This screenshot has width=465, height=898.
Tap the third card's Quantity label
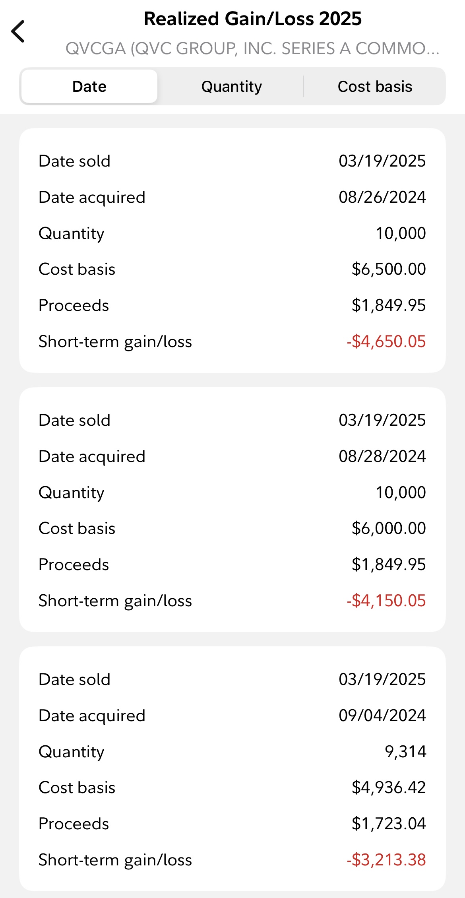click(x=71, y=752)
